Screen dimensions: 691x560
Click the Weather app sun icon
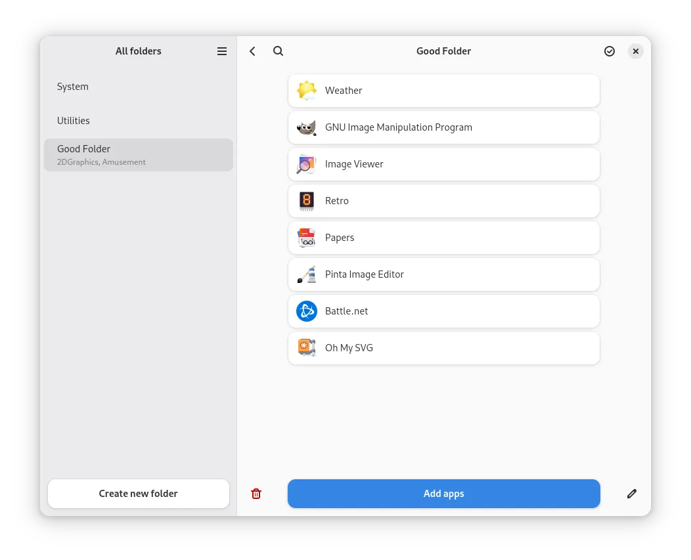pyautogui.click(x=307, y=91)
